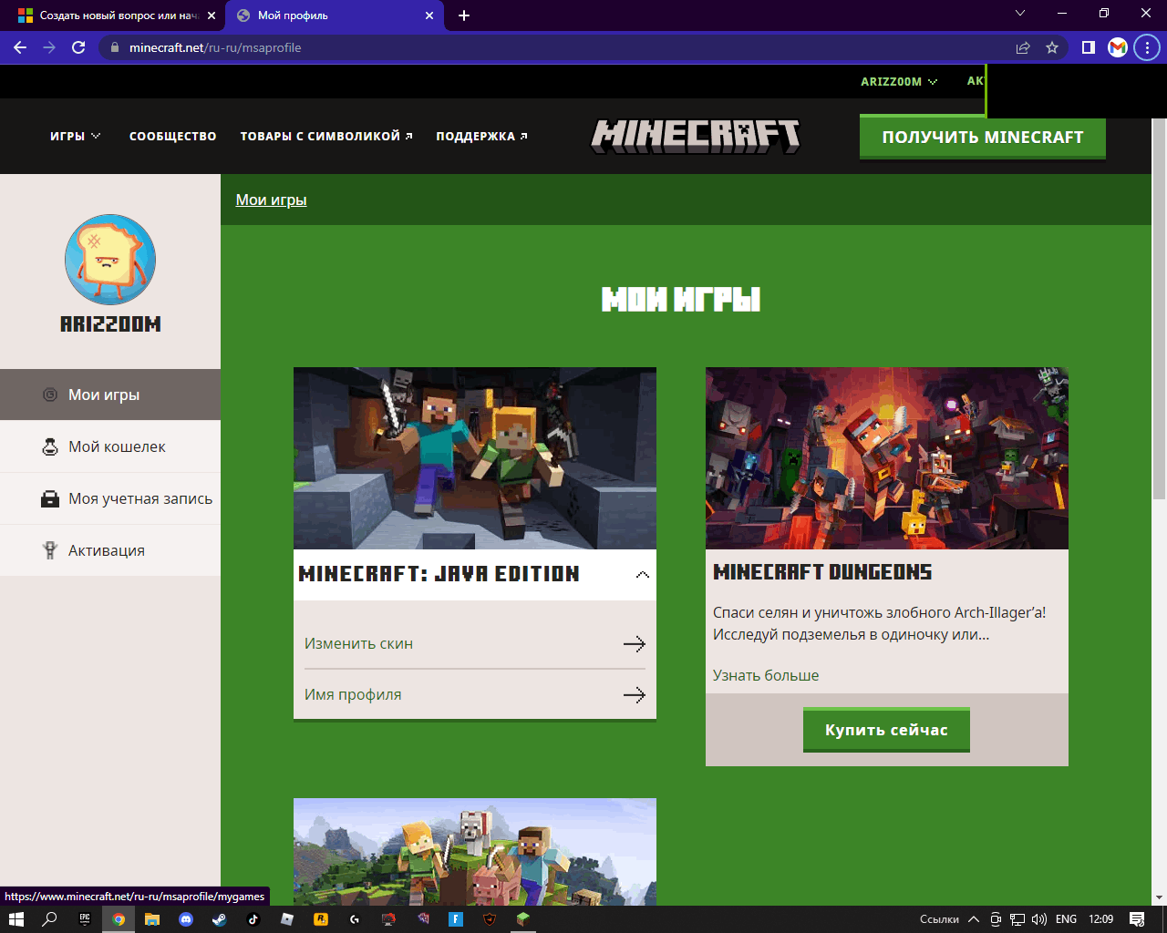Click the chest icon beside Моя учетная запись
The width and height of the screenshot is (1167, 933).
(50, 498)
